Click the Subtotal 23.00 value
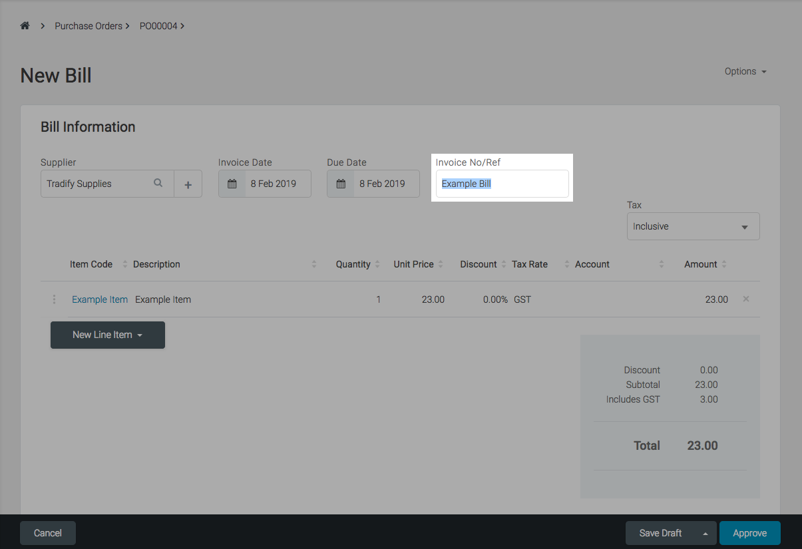 pos(706,385)
